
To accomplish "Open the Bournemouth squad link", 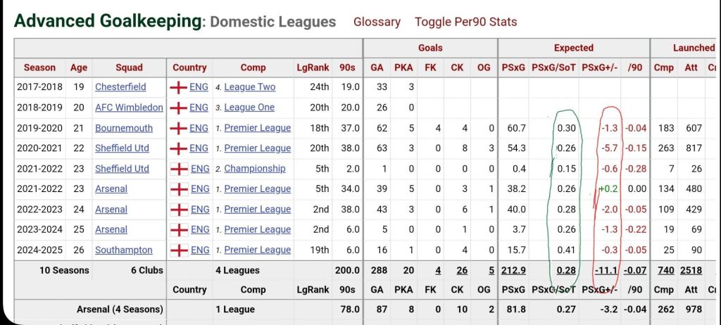I will pos(124,128).
